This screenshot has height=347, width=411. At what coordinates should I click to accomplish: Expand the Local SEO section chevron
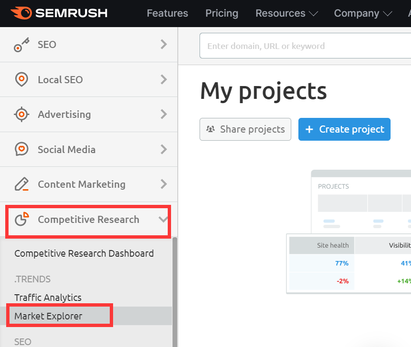click(164, 79)
